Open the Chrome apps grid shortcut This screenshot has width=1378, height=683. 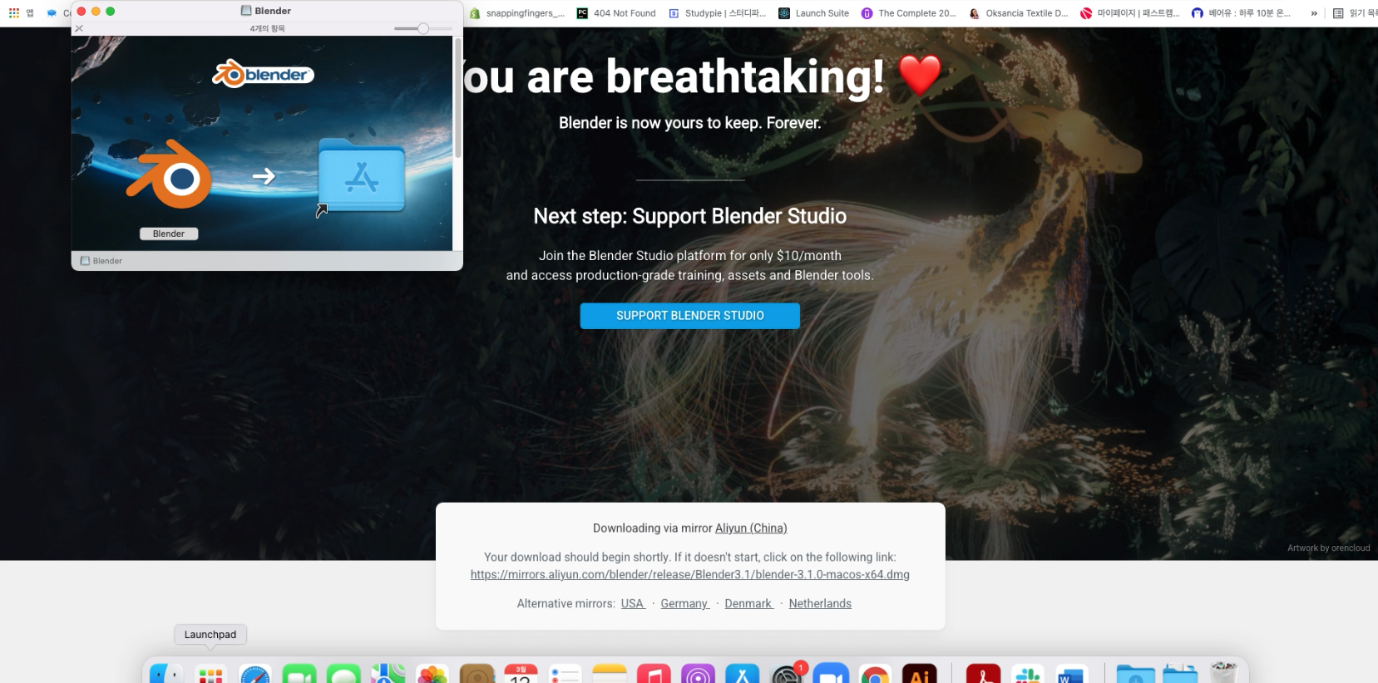click(x=14, y=13)
